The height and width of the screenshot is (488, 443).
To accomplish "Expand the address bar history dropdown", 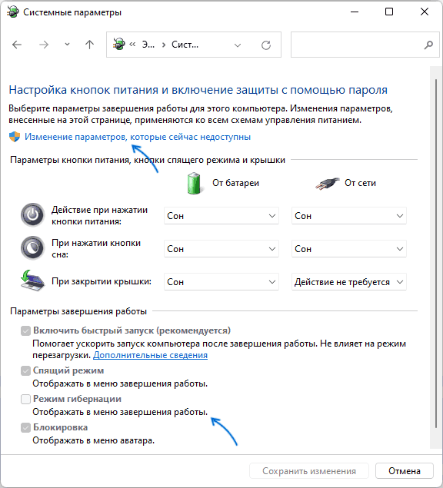I will pos(238,45).
